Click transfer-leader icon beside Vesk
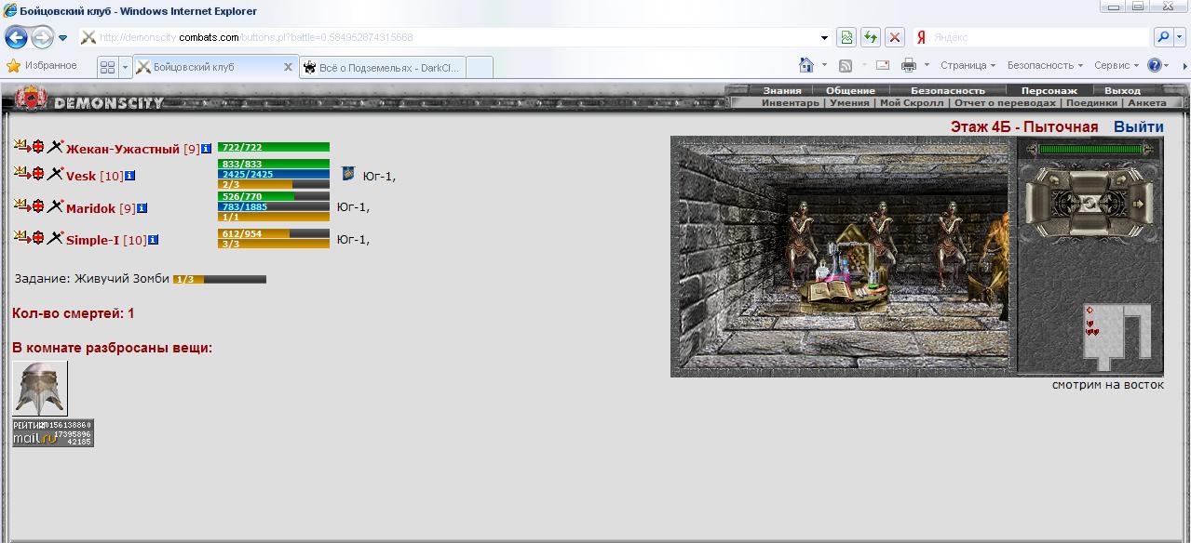The width and height of the screenshot is (1191, 543). (22, 173)
